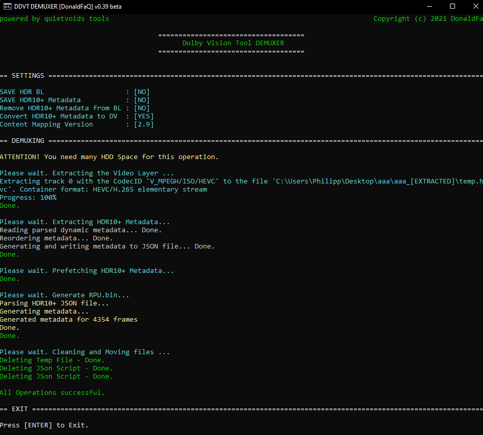Click the command prompt icon in the title bar
The height and width of the screenshot is (435, 483).
coord(8,7)
